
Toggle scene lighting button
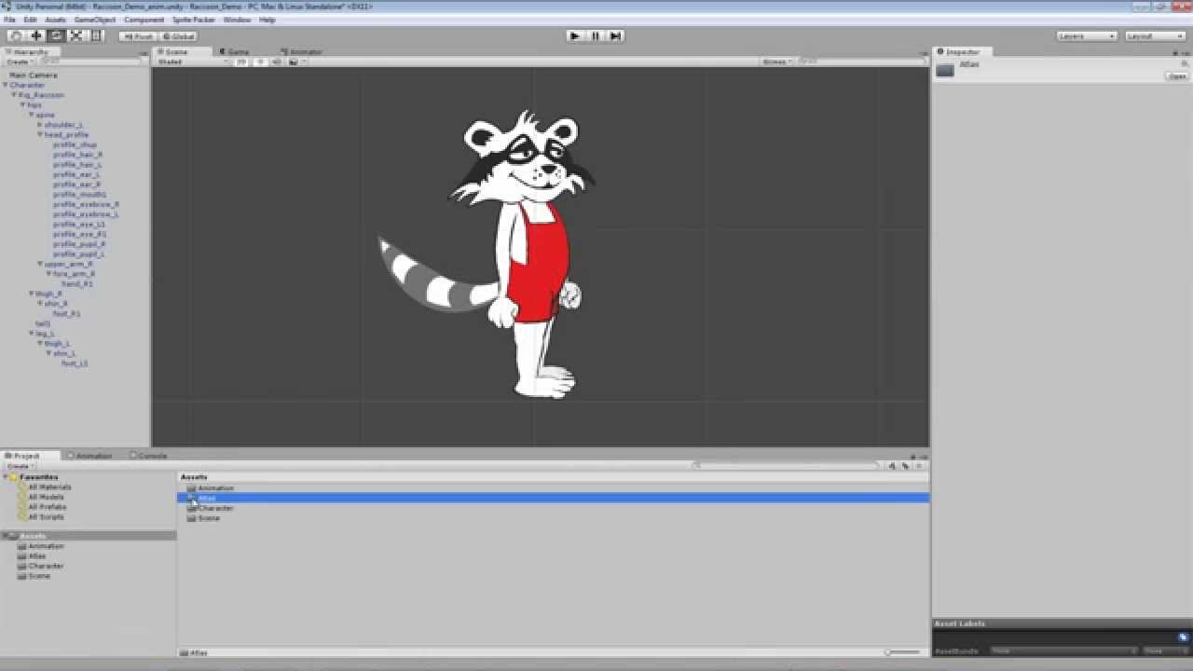coord(261,62)
